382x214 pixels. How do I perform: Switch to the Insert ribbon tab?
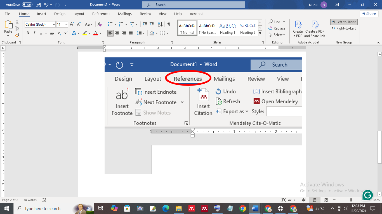pyautogui.click(x=42, y=14)
